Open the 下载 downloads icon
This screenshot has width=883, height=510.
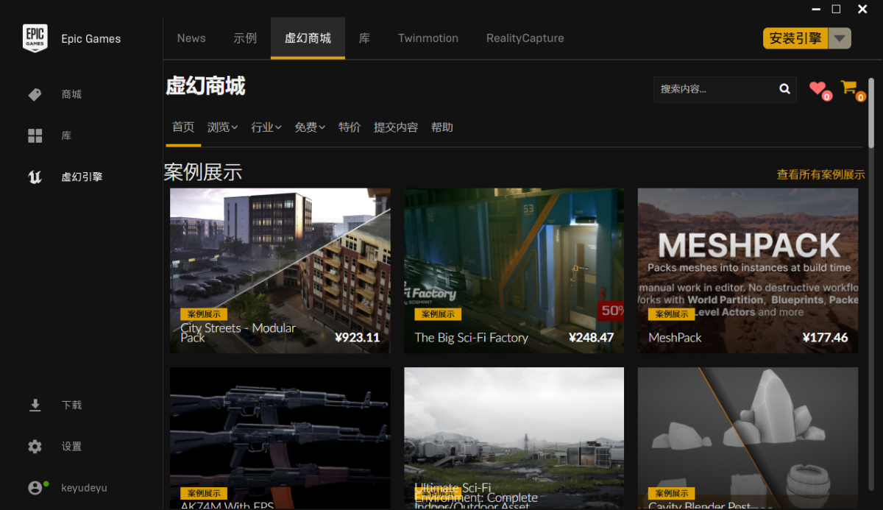[x=35, y=405]
